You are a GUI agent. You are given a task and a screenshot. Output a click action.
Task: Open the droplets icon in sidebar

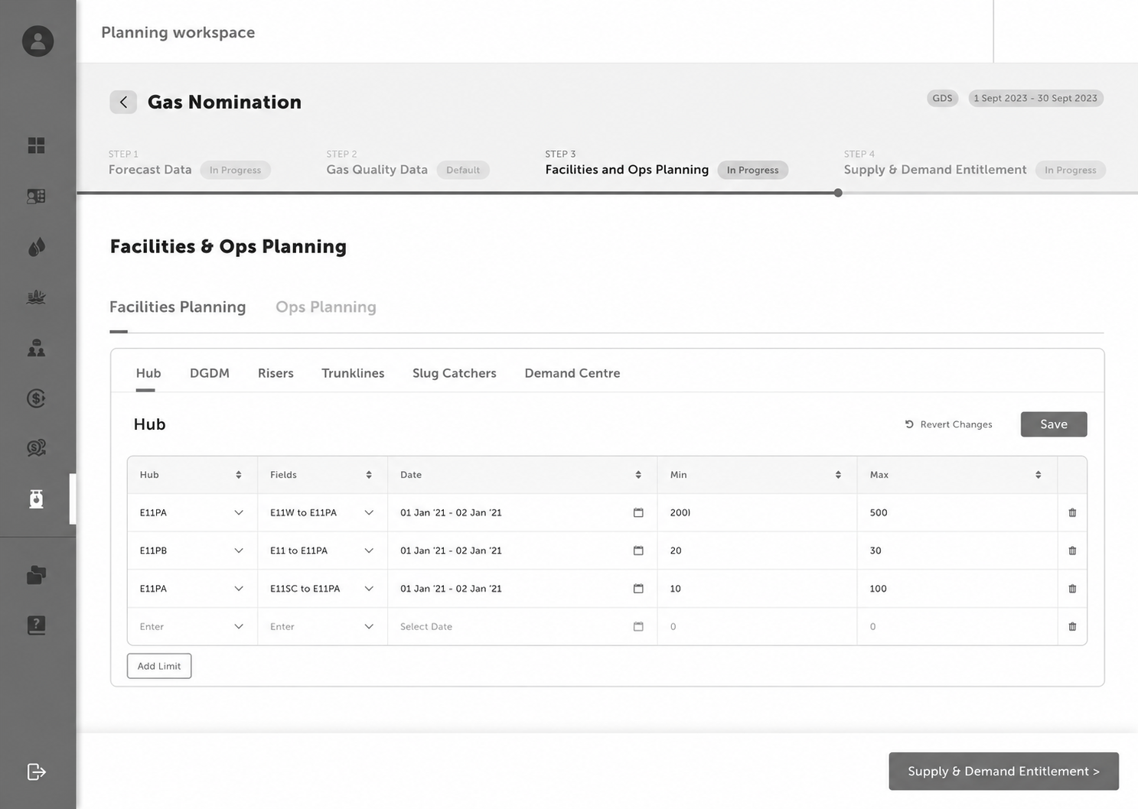[x=36, y=246]
